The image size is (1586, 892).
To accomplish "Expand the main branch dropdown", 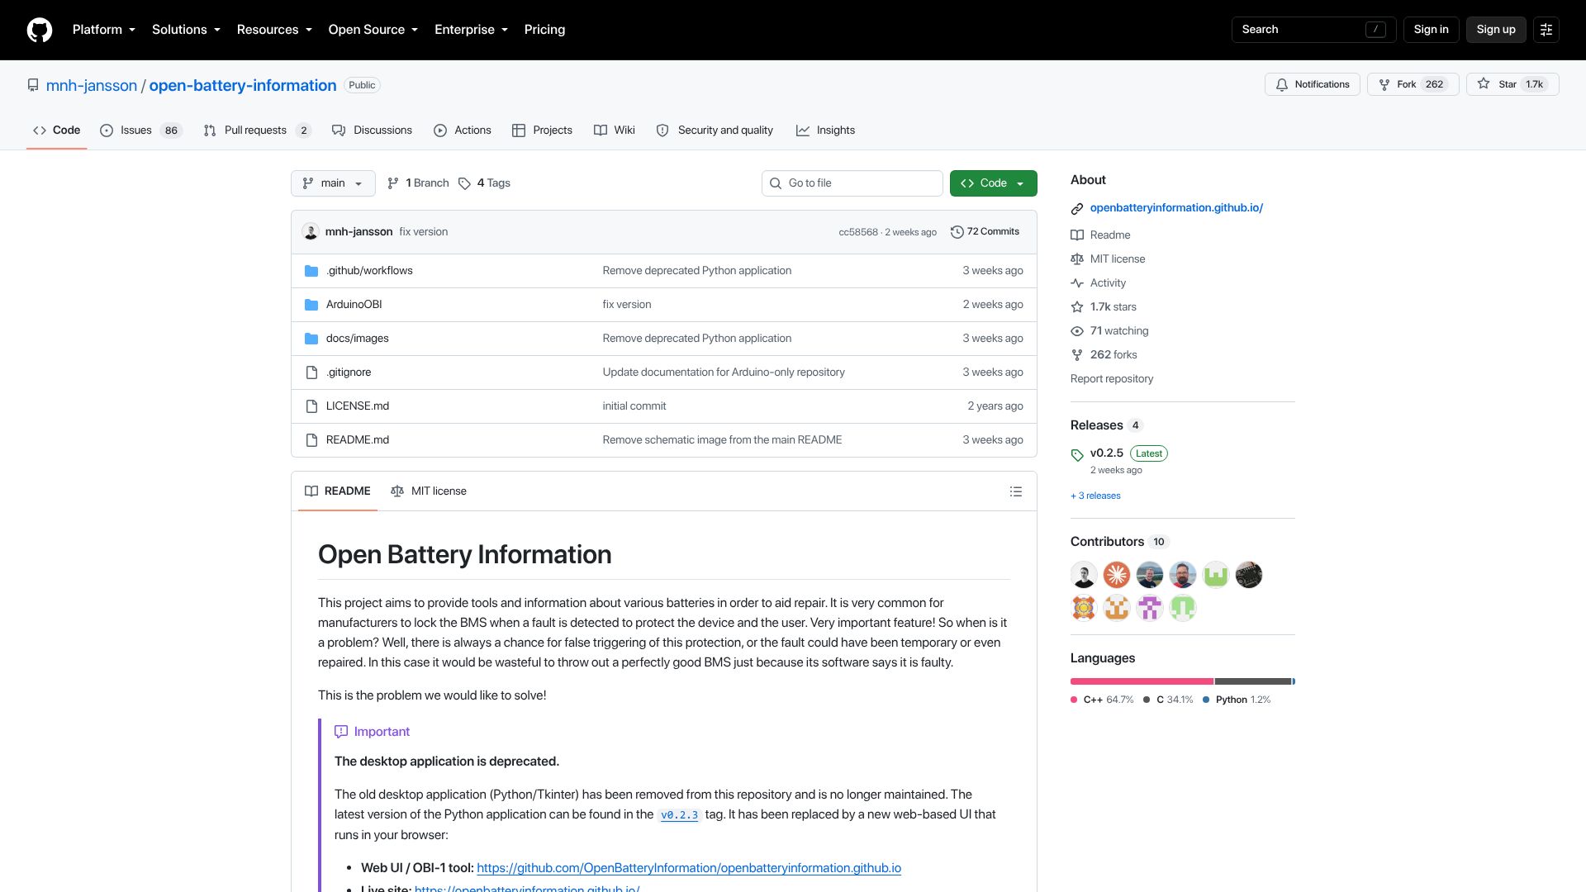I will pos(333,183).
